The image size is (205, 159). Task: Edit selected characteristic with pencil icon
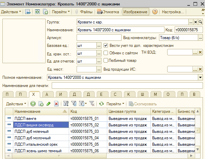pyautogui.click(x=48, y=104)
